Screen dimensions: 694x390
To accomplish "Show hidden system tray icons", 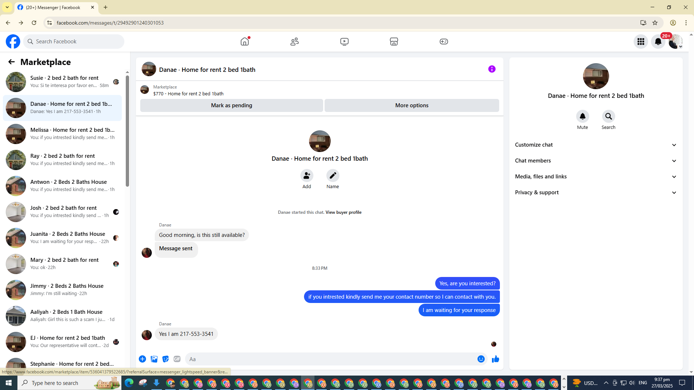I will 606,383.
